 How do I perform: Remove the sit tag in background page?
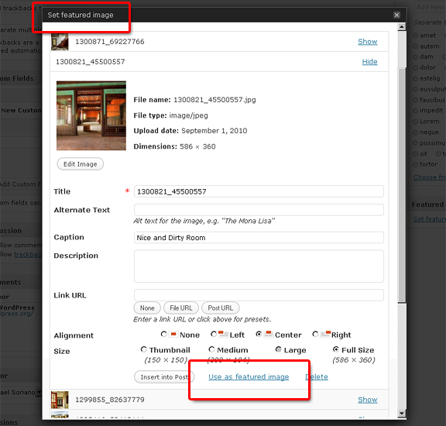(416, 154)
